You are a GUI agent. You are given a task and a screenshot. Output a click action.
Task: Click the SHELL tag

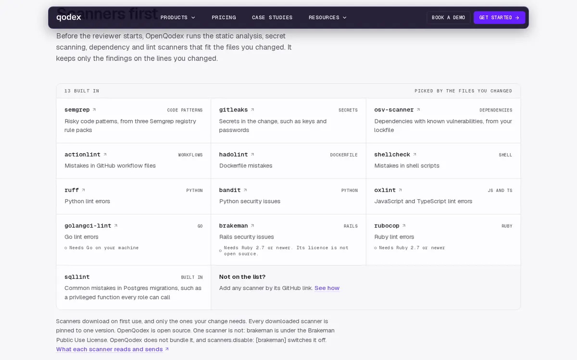click(505, 155)
